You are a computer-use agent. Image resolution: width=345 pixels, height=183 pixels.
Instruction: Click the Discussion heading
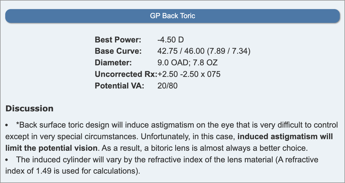click(x=29, y=109)
